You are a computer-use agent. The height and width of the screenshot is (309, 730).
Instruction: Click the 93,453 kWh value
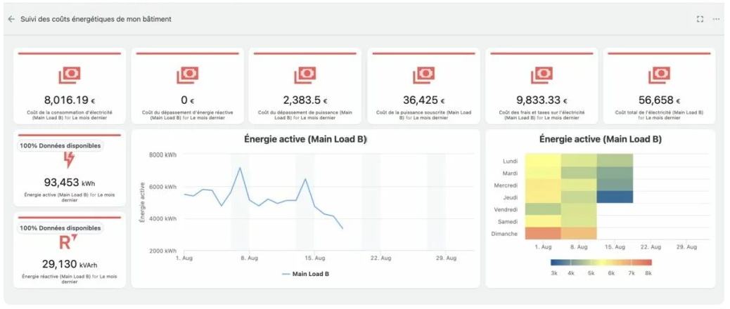coord(70,183)
